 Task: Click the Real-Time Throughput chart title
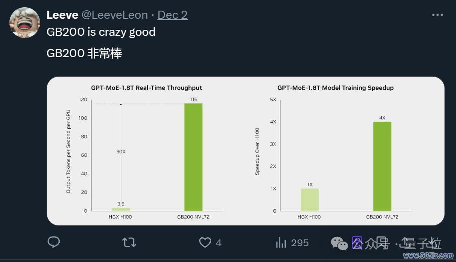(x=147, y=88)
